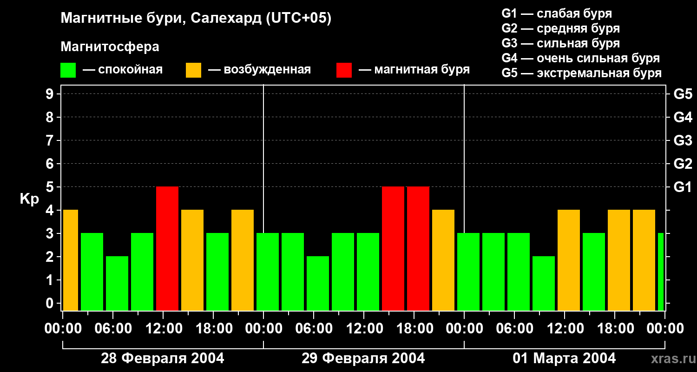Click the '18:00' time label above 28 Февраля
Viewport: 697px width, 372px height.
[213, 329]
